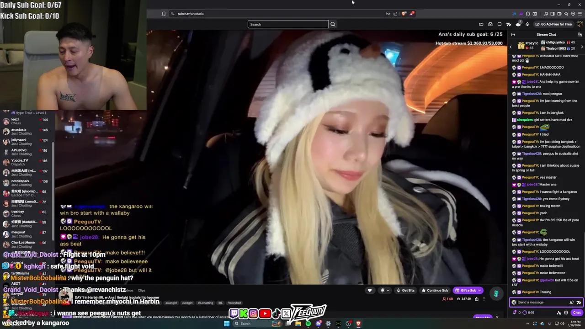
Task: Show next gift leaderboard entry arrow
Action: (582, 47)
